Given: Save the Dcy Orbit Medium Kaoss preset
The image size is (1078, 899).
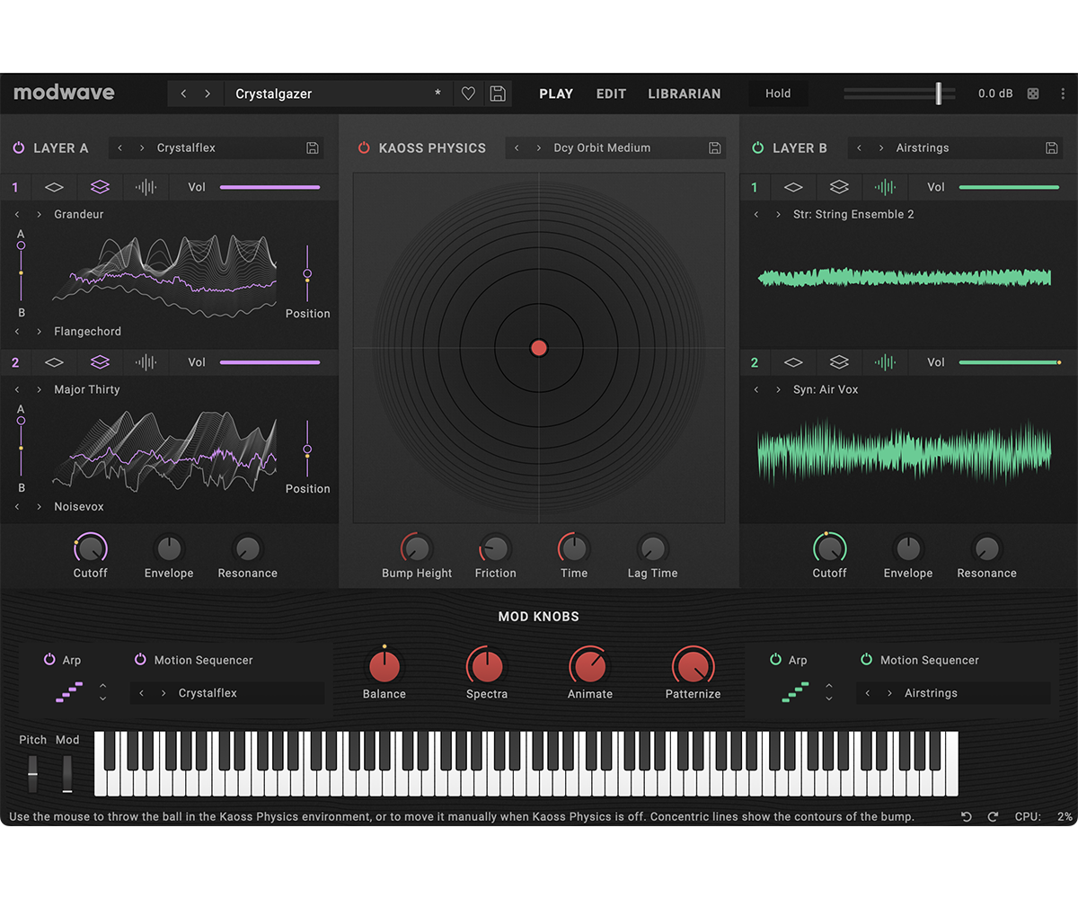Looking at the screenshot, I should [714, 147].
